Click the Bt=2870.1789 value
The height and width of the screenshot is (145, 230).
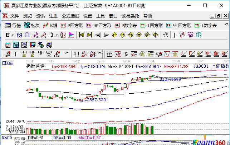tap(176, 67)
